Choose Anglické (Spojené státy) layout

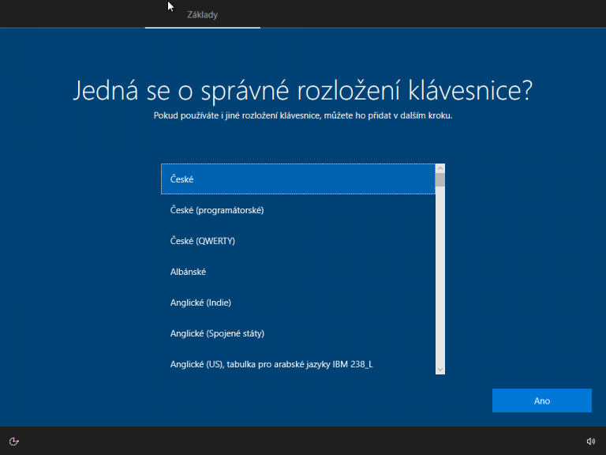click(297, 333)
